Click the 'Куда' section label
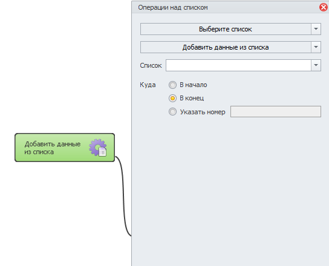The height and width of the screenshot is (266, 329). pyautogui.click(x=148, y=85)
